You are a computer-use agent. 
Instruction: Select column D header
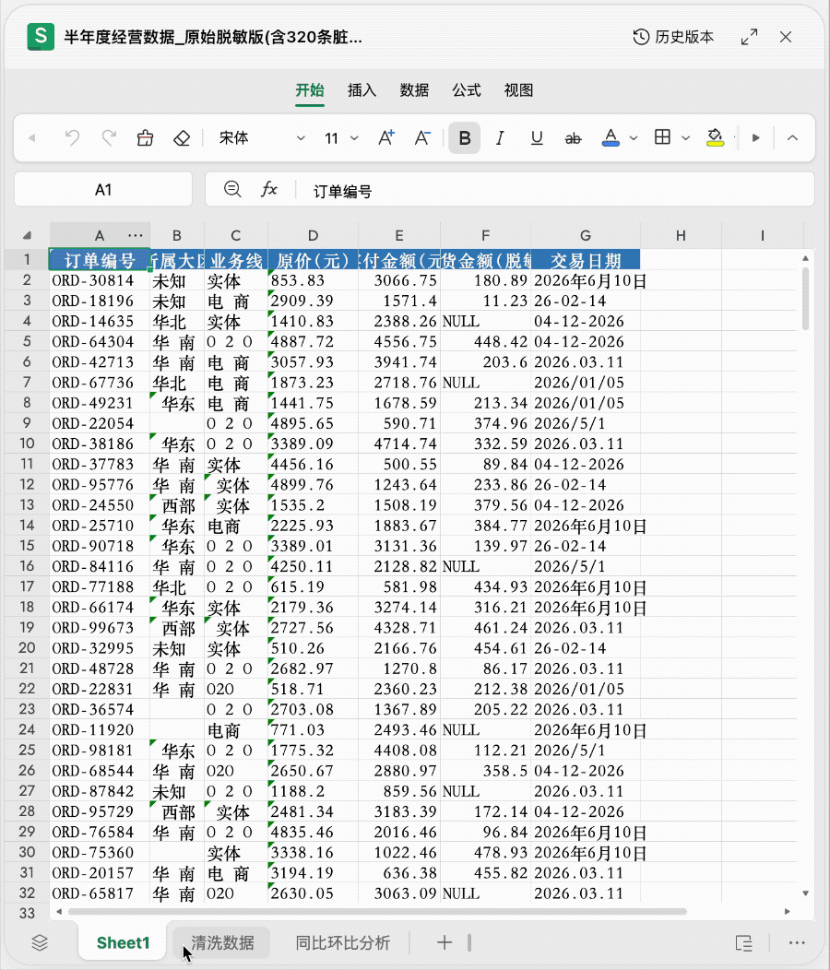coord(314,236)
